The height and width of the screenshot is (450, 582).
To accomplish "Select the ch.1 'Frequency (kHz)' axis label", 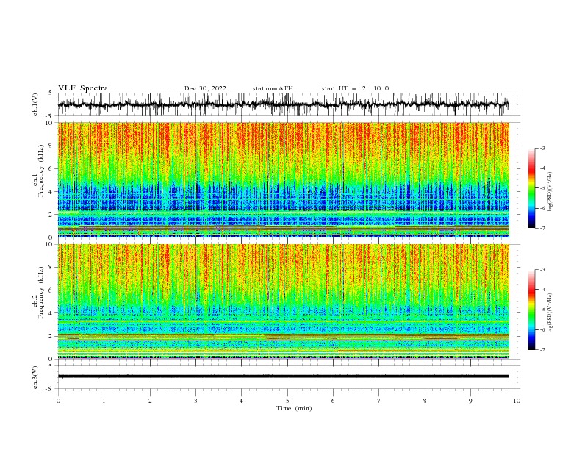I will click(39, 171).
